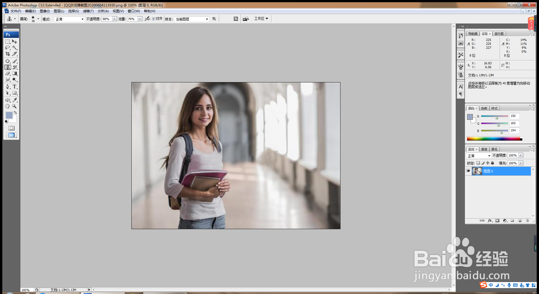Select the Hand tool
Image resolution: width=539 pixels, height=294 pixels.
(x=8, y=106)
